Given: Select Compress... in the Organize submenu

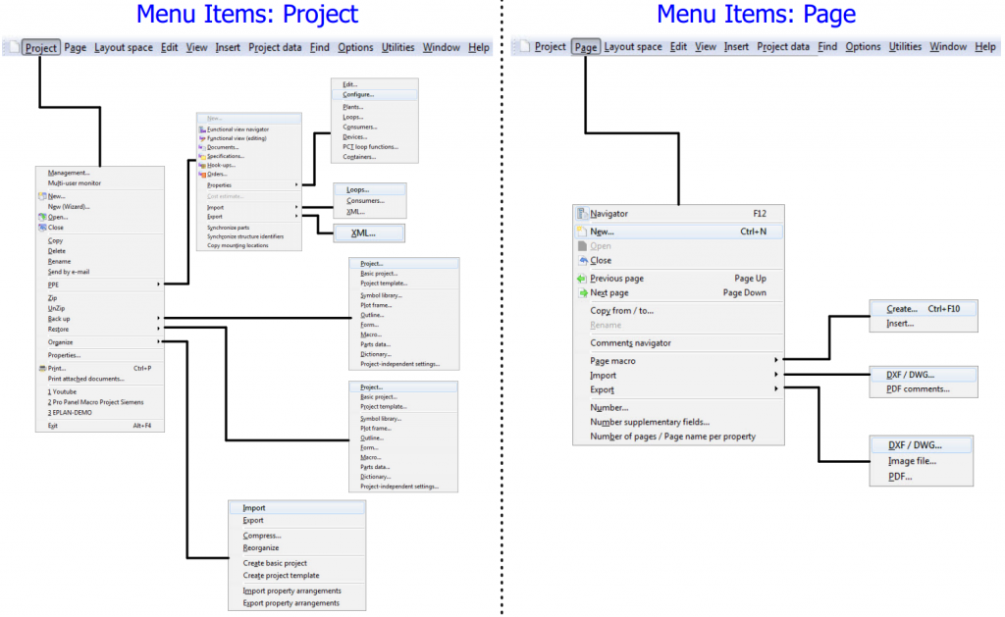Looking at the screenshot, I should pos(262,536).
